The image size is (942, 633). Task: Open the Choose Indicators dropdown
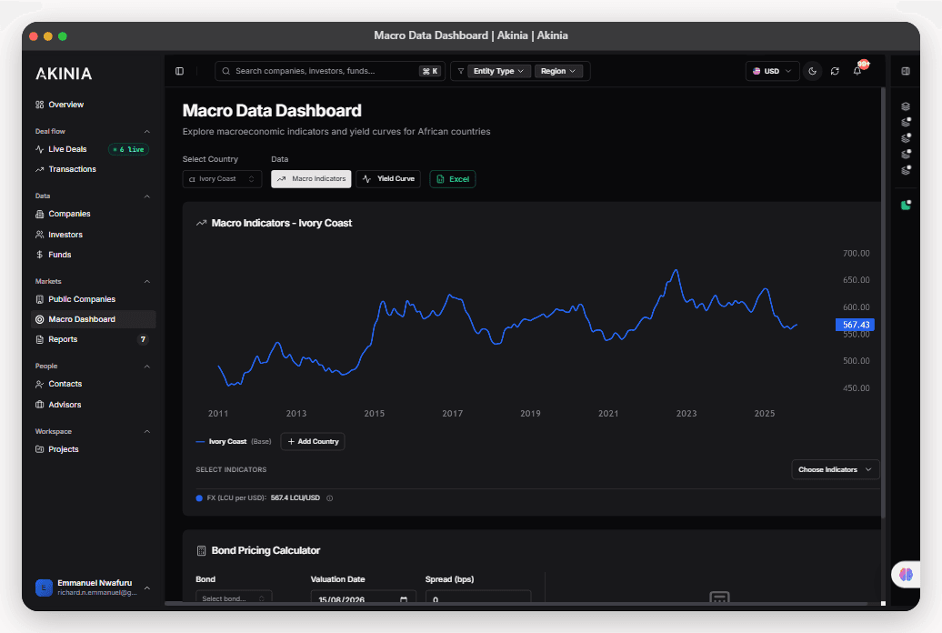click(x=835, y=469)
